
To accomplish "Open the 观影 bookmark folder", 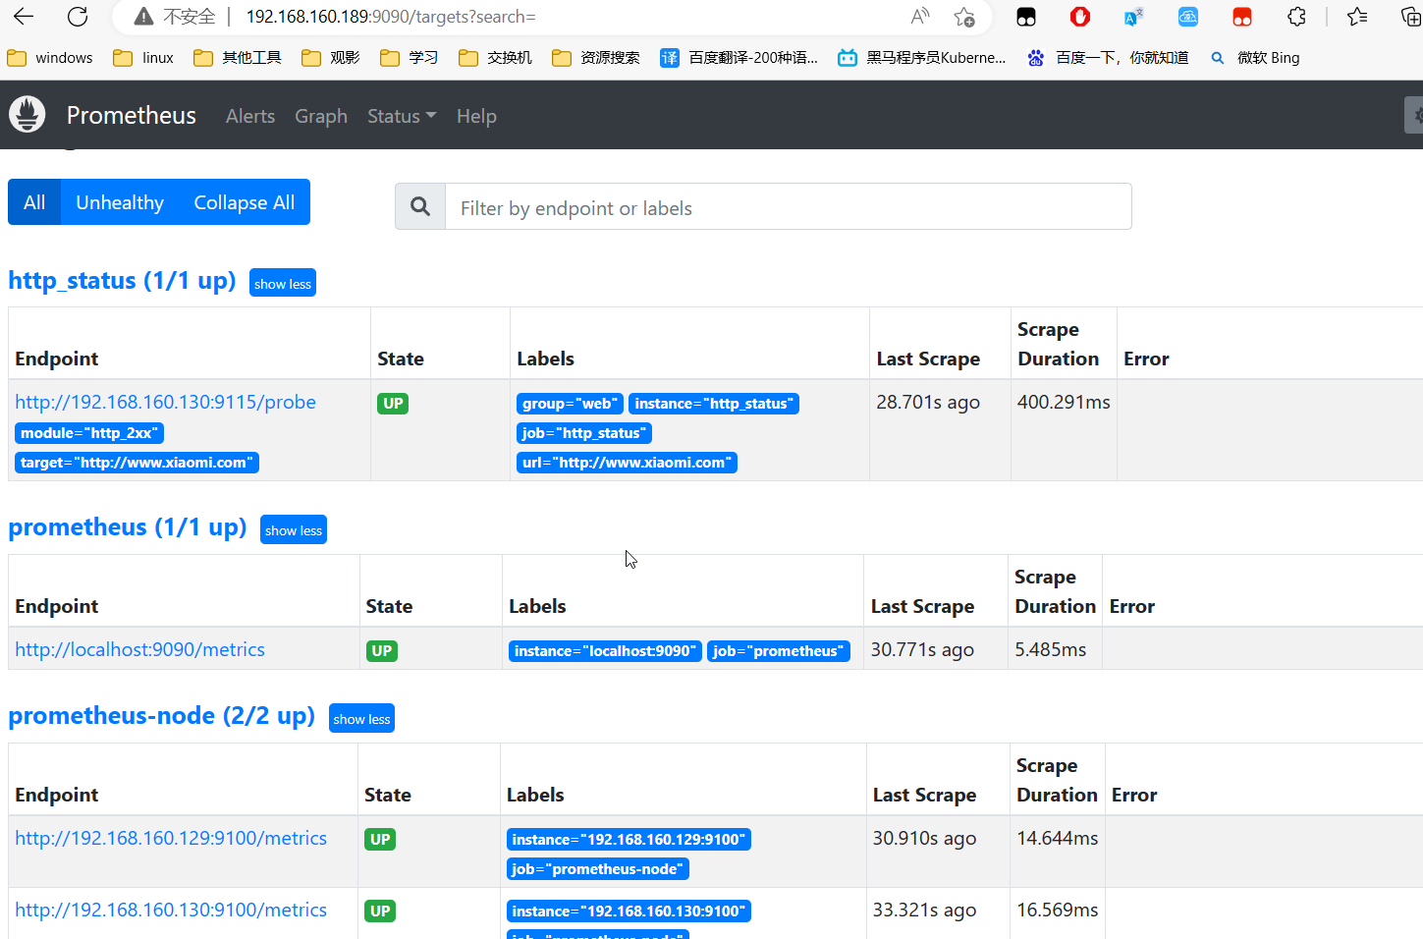I will pyautogui.click(x=331, y=58).
